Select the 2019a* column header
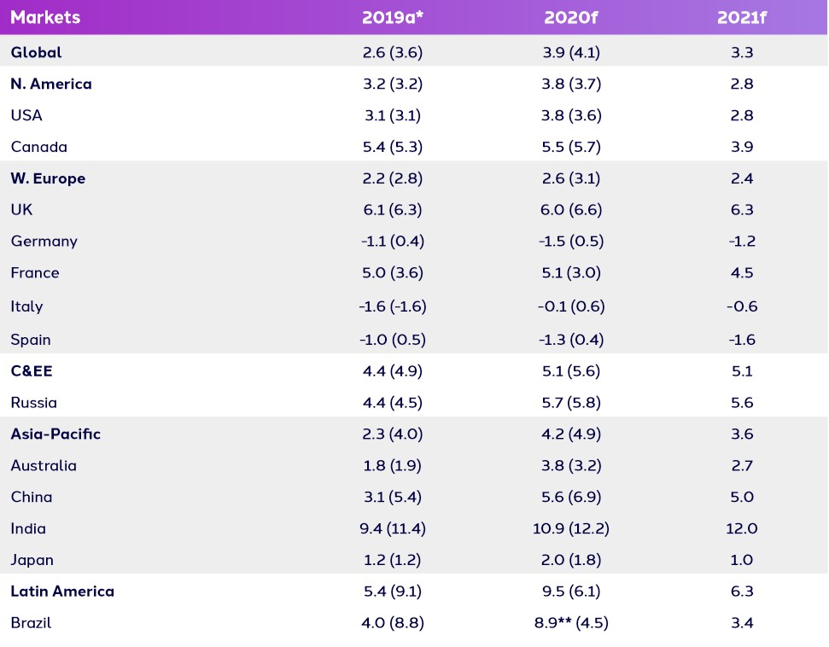Viewport: 829px width, 647px height. [x=393, y=17]
